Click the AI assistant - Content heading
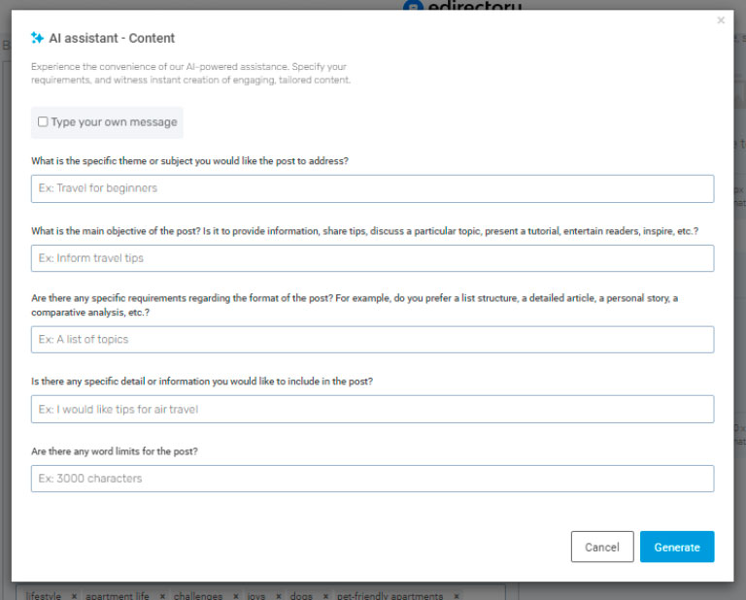The image size is (746, 600). tap(112, 39)
